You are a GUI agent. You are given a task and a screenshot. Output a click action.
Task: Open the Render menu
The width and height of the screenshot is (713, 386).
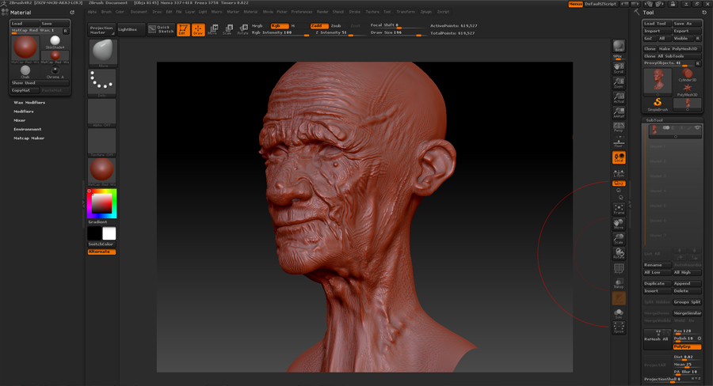coord(322,12)
